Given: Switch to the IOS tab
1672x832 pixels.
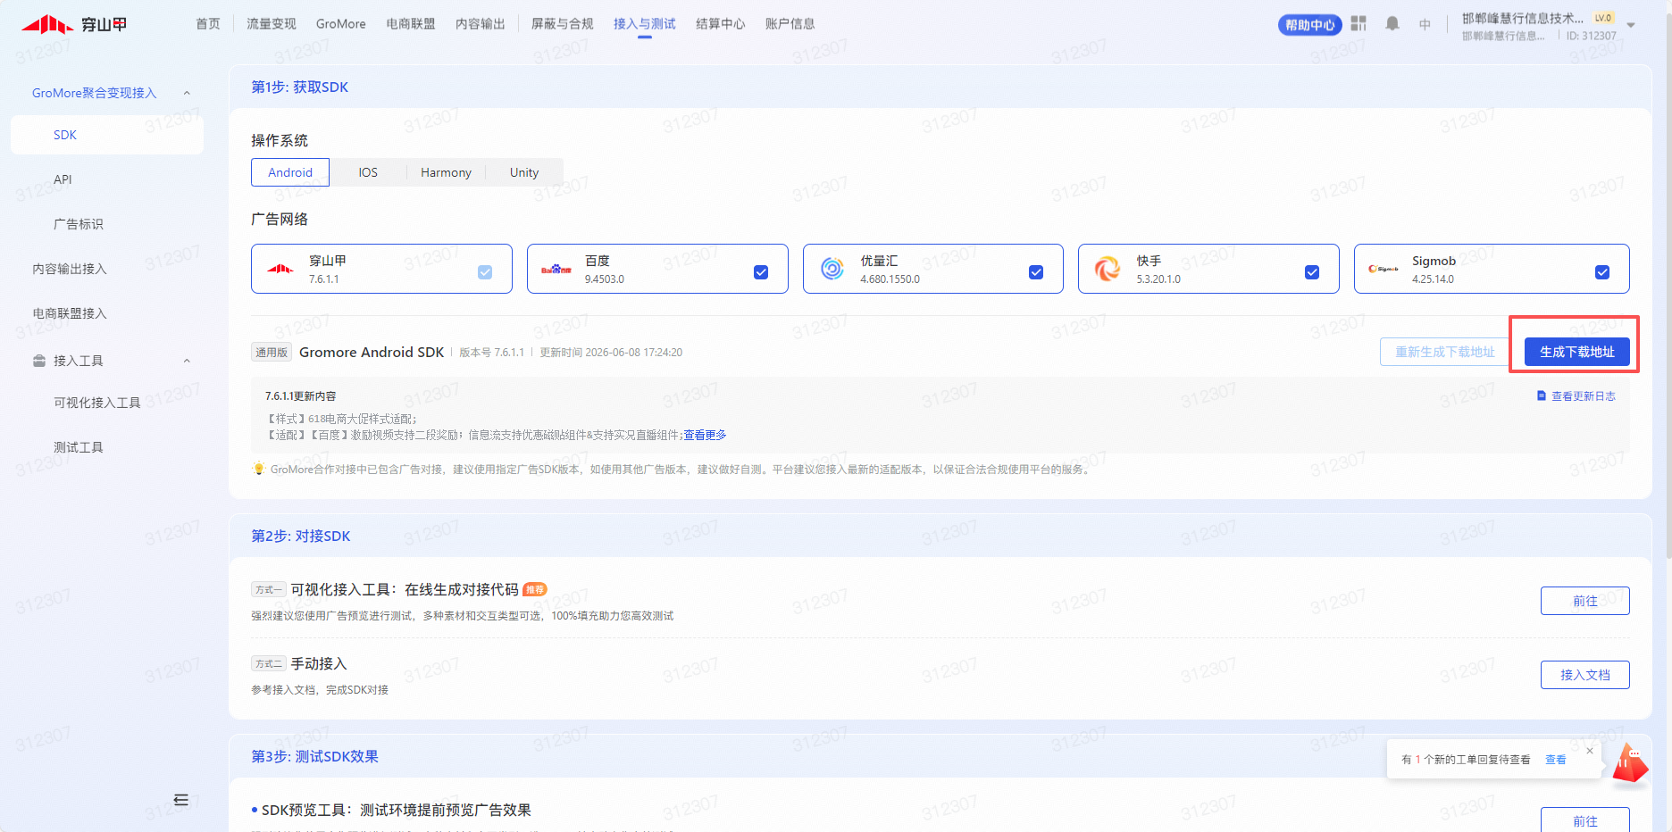Looking at the screenshot, I should click(x=368, y=172).
